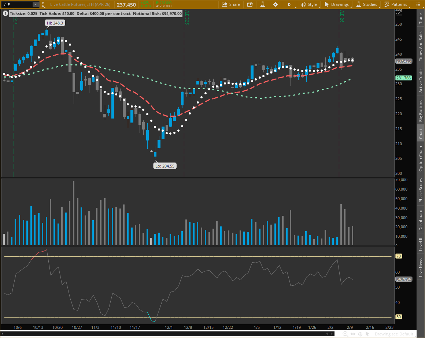Click the Share button

pos(231,4)
